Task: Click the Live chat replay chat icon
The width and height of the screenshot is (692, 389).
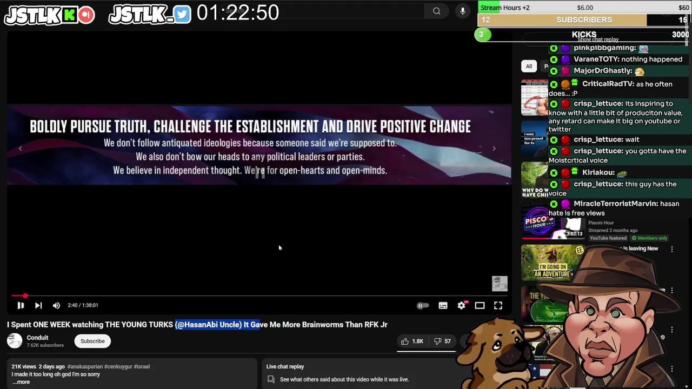Action: [271, 379]
